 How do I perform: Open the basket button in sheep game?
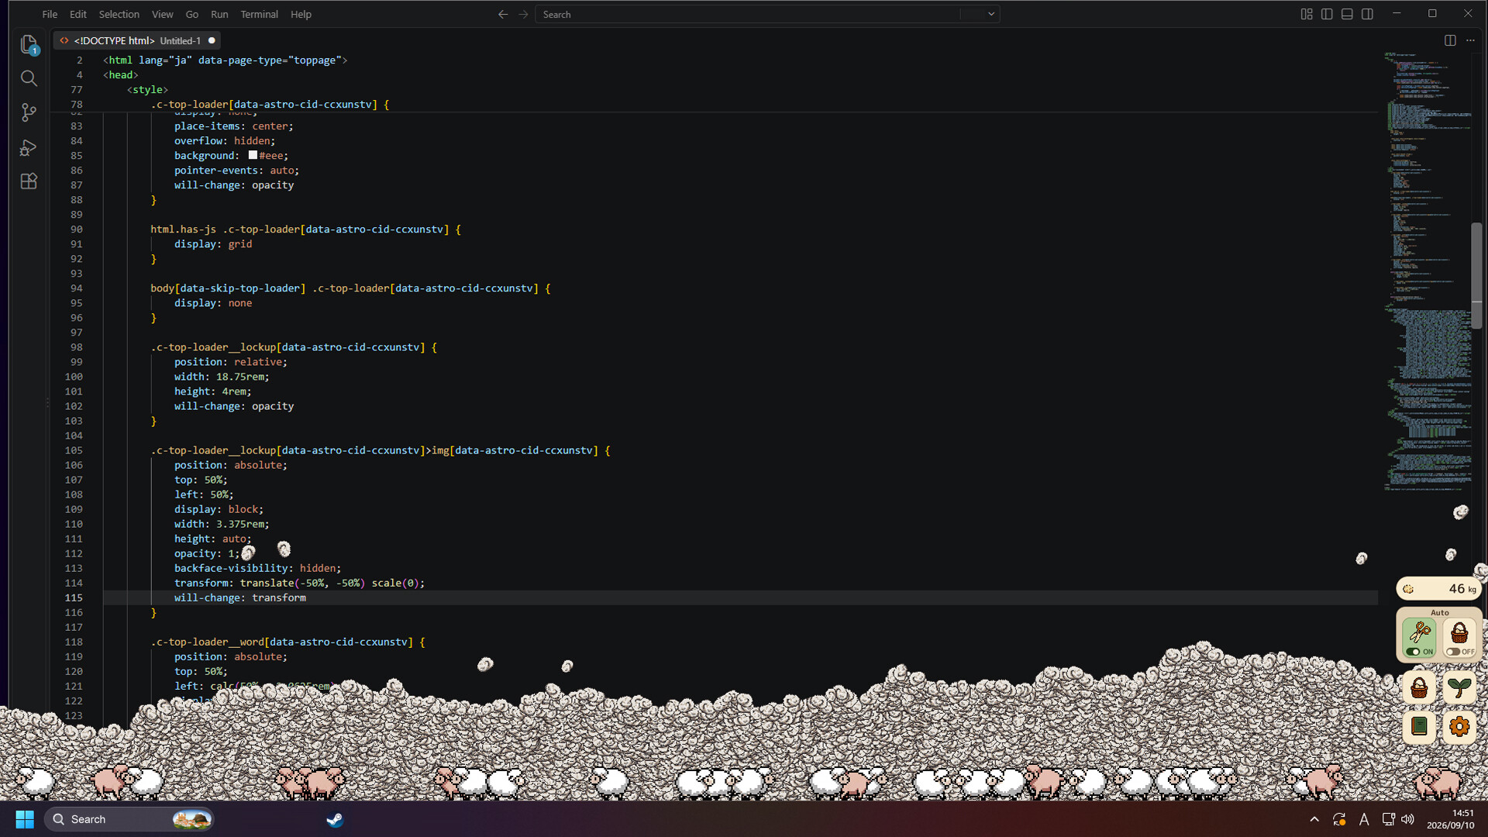pos(1419,687)
